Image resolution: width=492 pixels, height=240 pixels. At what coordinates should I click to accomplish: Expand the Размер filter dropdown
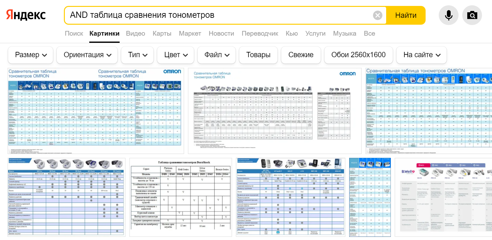pyautogui.click(x=31, y=55)
